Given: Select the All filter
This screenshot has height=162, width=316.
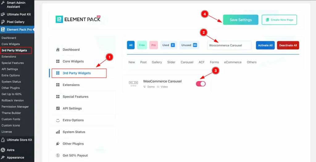Looking at the screenshot, I should tap(131, 45).
